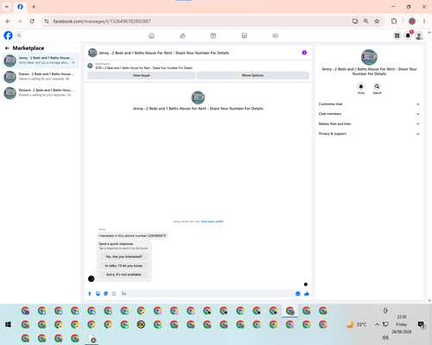Install or cast screen icon in address bar

pyautogui.click(x=355, y=22)
